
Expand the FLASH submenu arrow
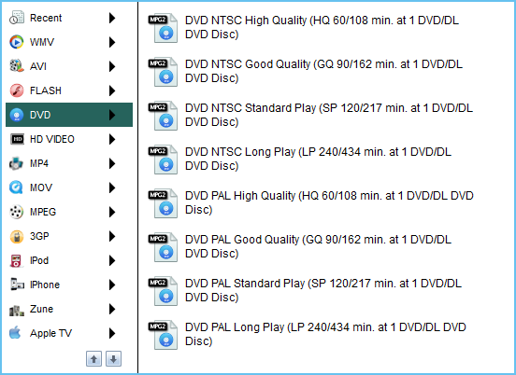112,90
